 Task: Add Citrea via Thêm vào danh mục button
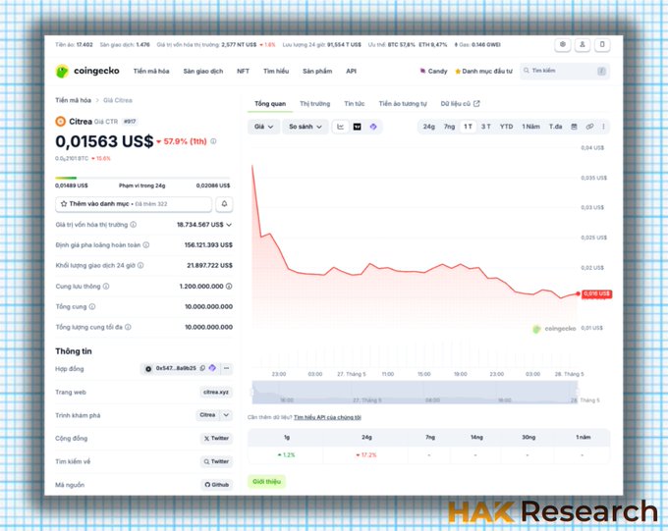click(x=134, y=204)
